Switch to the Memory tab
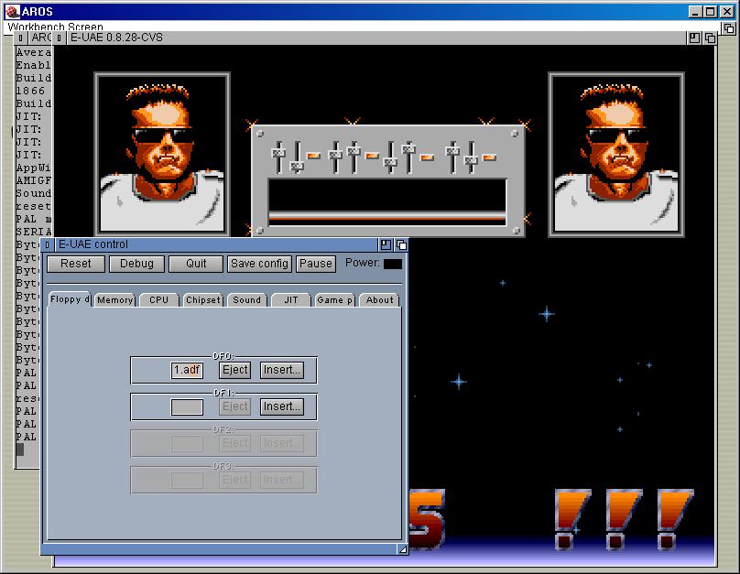This screenshot has width=740, height=574. [x=115, y=300]
